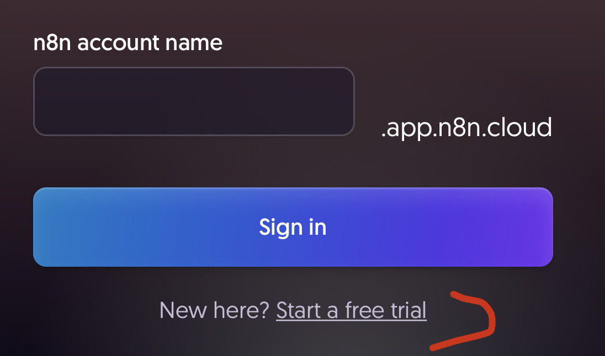Click the text field left of .app.n8n.cloud
The width and height of the screenshot is (605, 356).
194,101
